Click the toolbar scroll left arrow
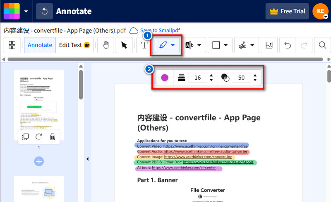 [x=3, y=59]
